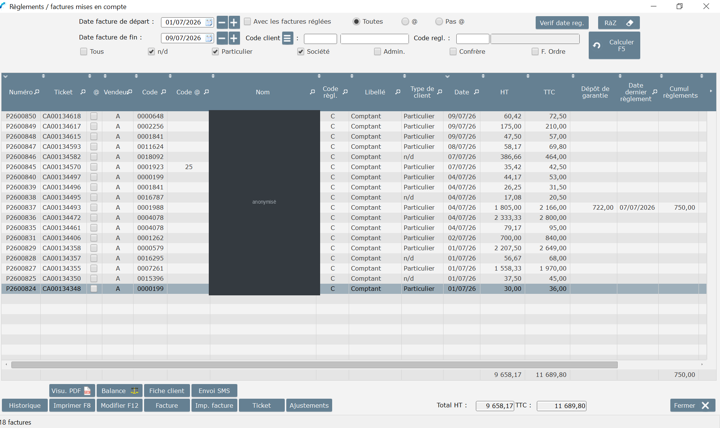Search in the Nom column

click(313, 92)
